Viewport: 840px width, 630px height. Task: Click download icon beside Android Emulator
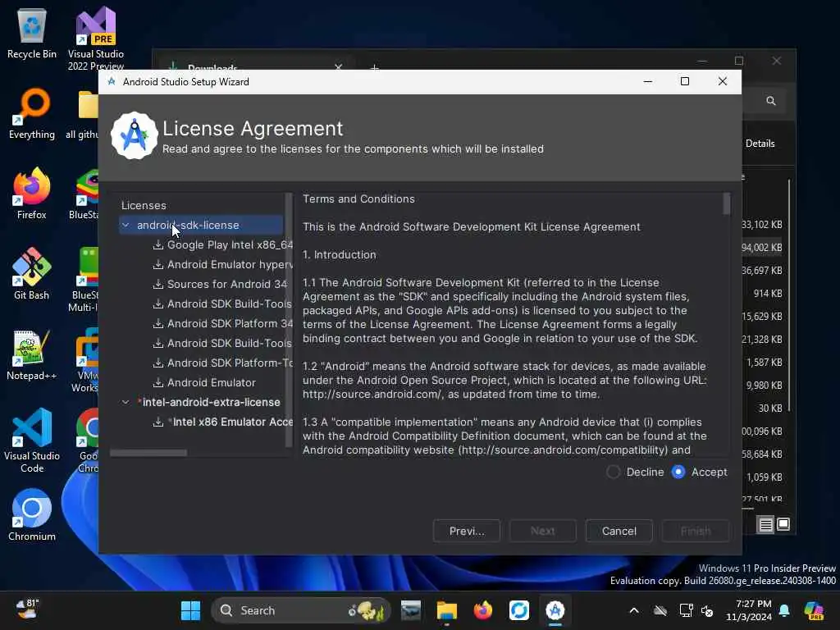[x=158, y=382]
